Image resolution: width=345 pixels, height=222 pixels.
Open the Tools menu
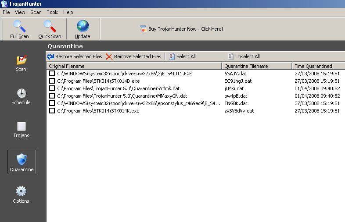point(52,12)
